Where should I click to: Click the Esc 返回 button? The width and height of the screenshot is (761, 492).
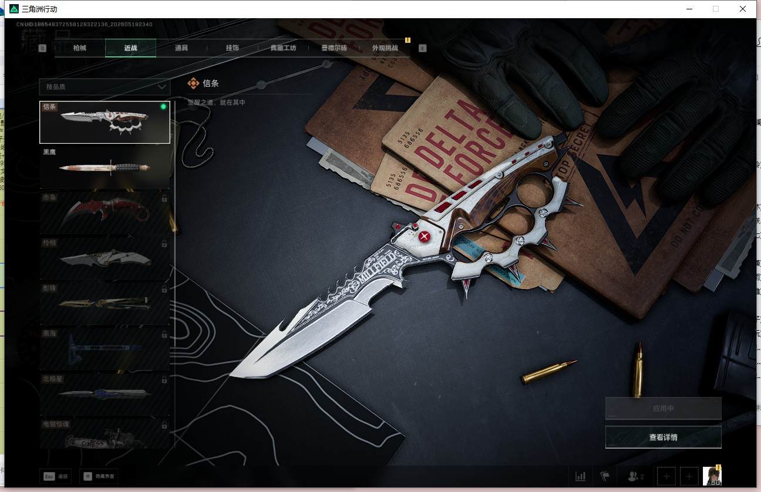[x=55, y=476]
